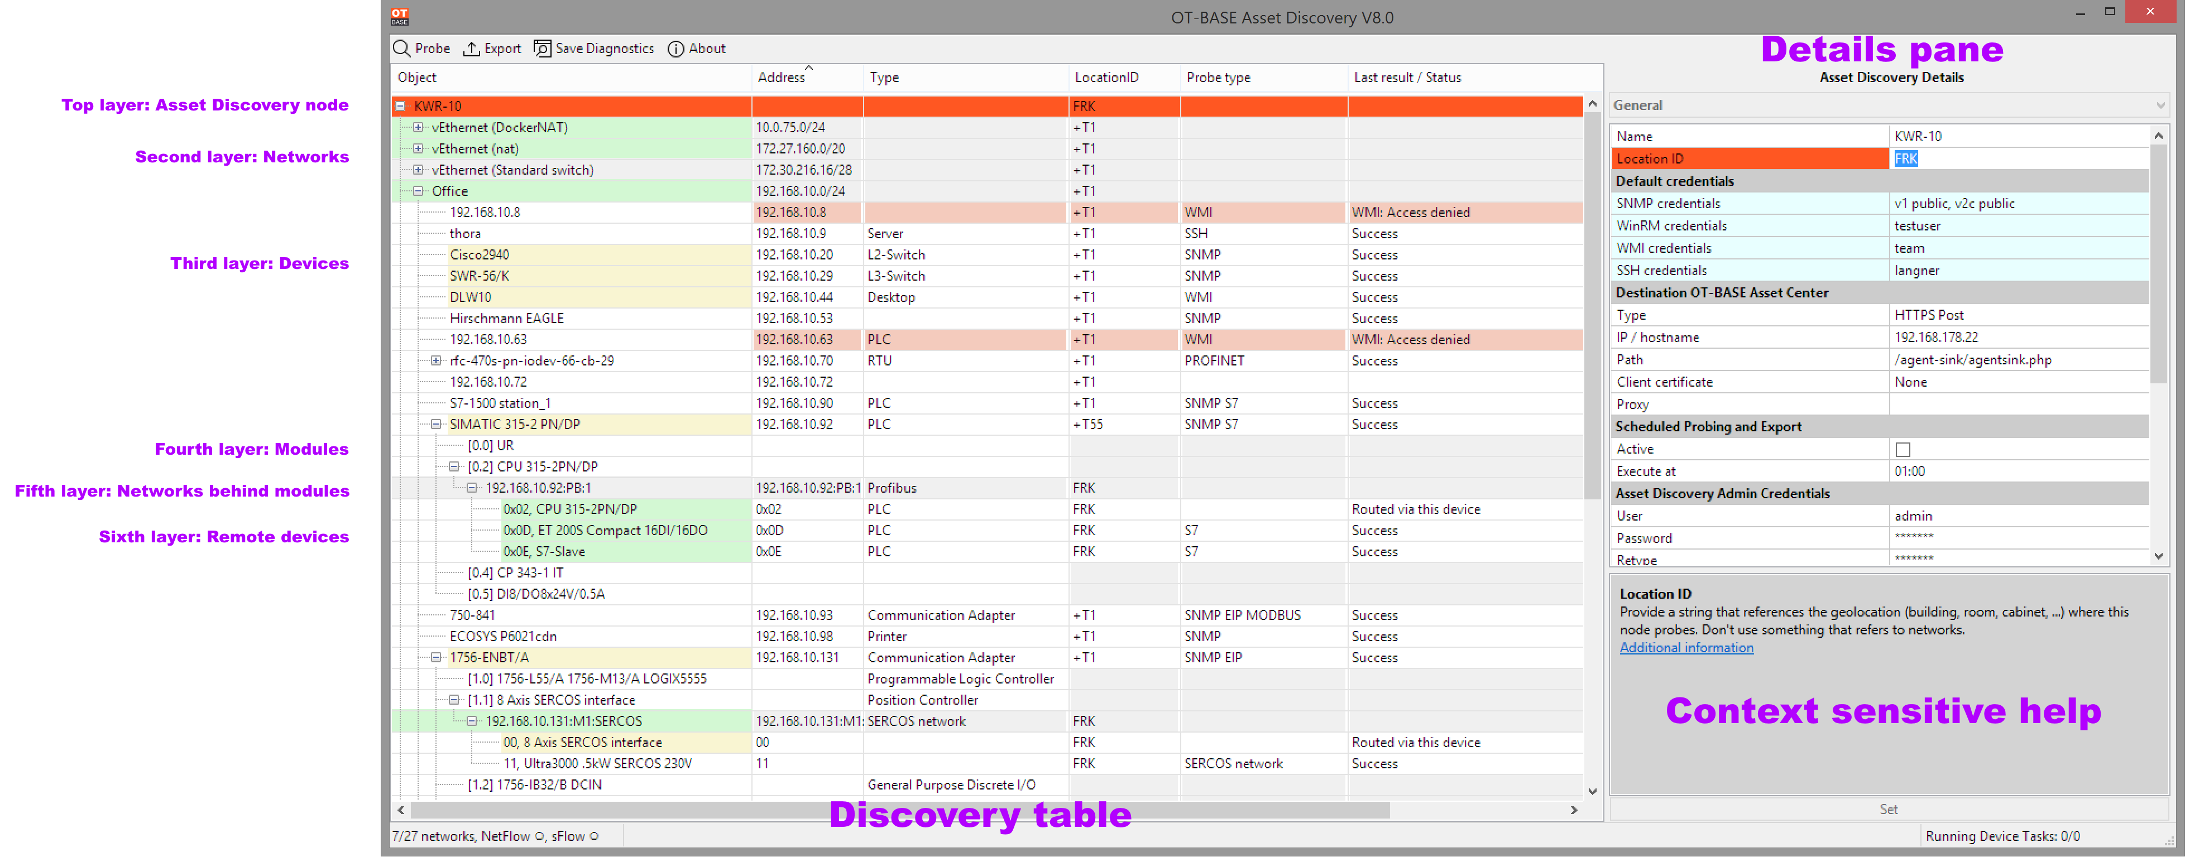The width and height of the screenshot is (2185, 857).
Task: Click the Probe magnifier icon
Action: tap(401, 49)
